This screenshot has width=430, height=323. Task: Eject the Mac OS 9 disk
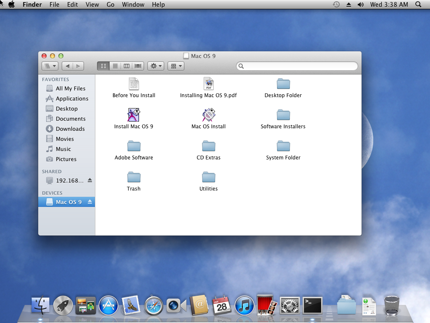(90, 202)
